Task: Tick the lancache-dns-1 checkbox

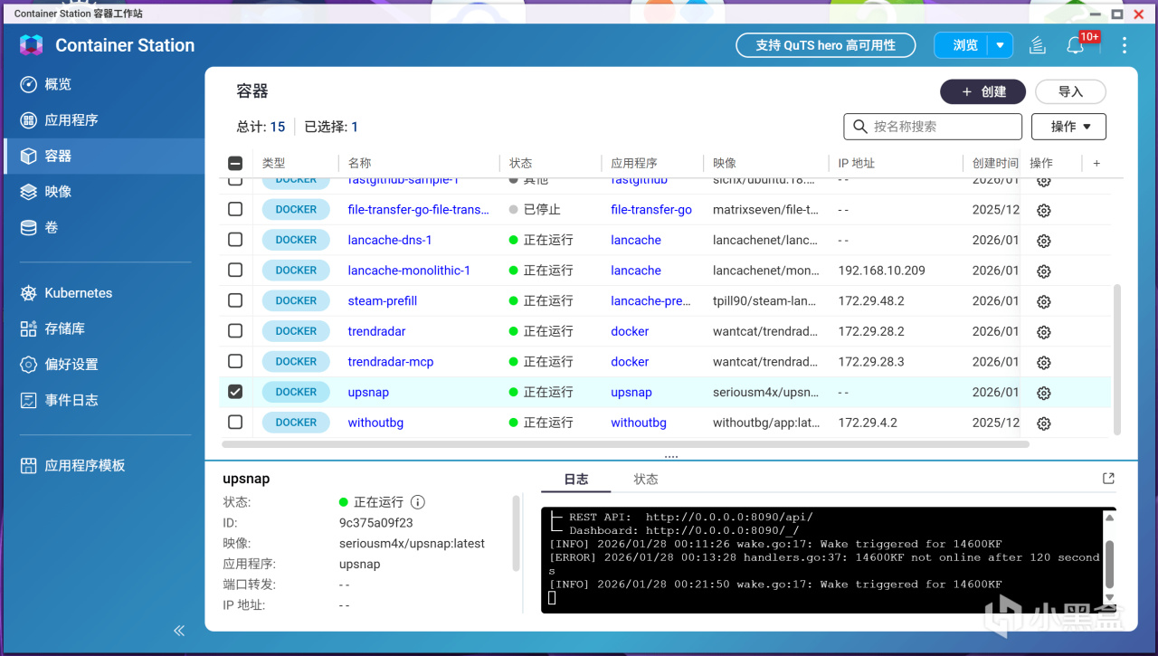Action: pos(235,240)
